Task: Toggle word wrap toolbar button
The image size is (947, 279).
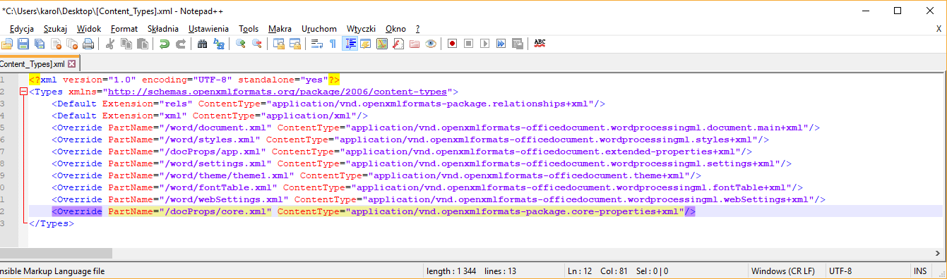Action: tap(317, 44)
